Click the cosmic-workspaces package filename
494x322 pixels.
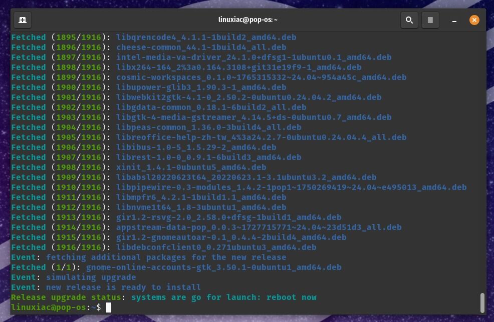(x=261, y=77)
